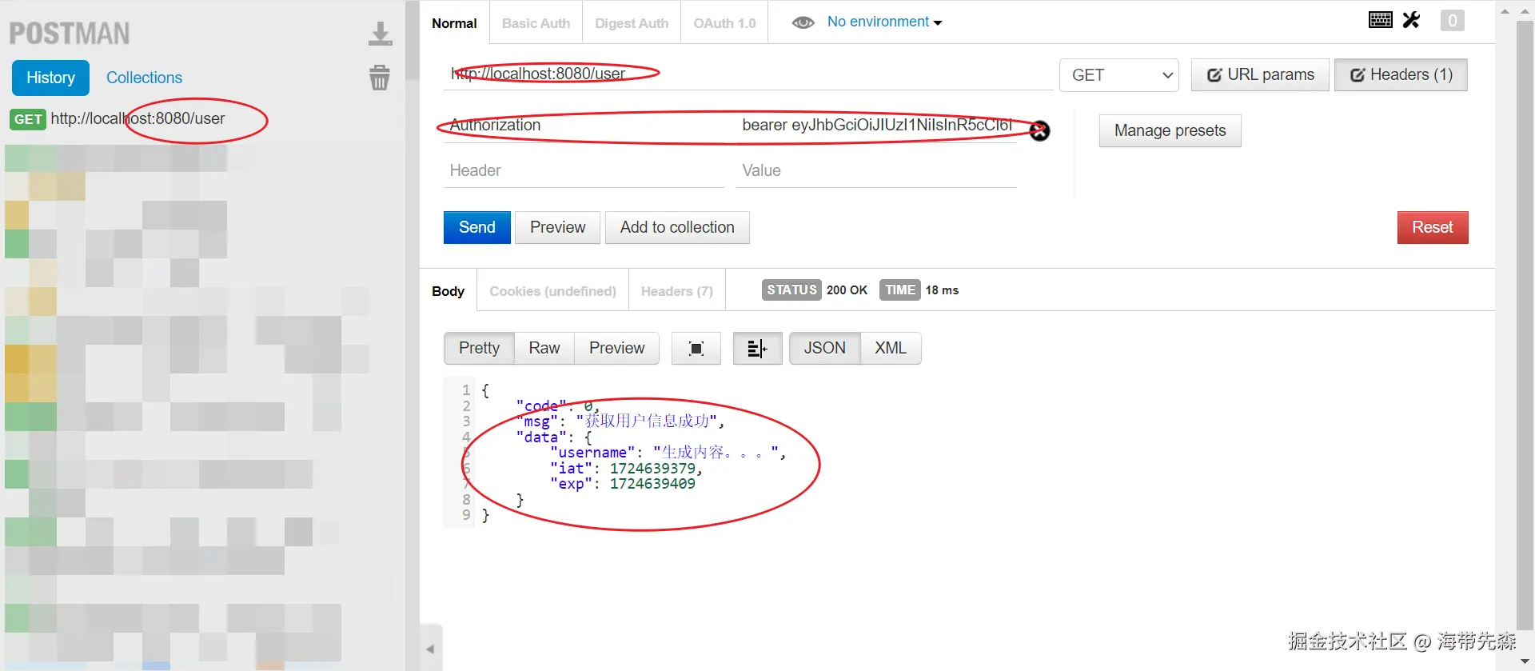The height and width of the screenshot is (671, 1535).
Task: Click the bearer token value field
Action: (x=876, y=126)
